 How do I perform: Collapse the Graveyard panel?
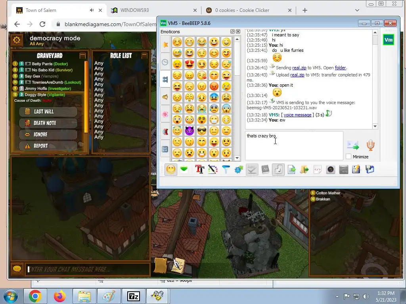click(82, 55)
